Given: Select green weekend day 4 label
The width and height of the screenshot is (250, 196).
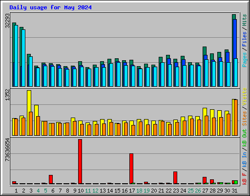Looking at the screenshot, I should tap(38, 191).
